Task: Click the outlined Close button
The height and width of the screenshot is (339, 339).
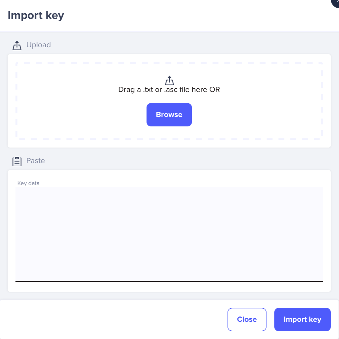Action: click(x=247, y=319)
